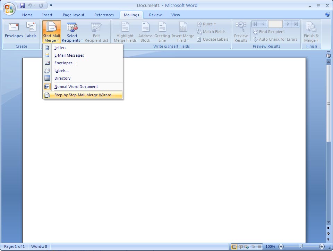Collapse the Start Mail Merge dropdown
The height and width of the screenshot is (251, 333).
(x=52, y=32)
